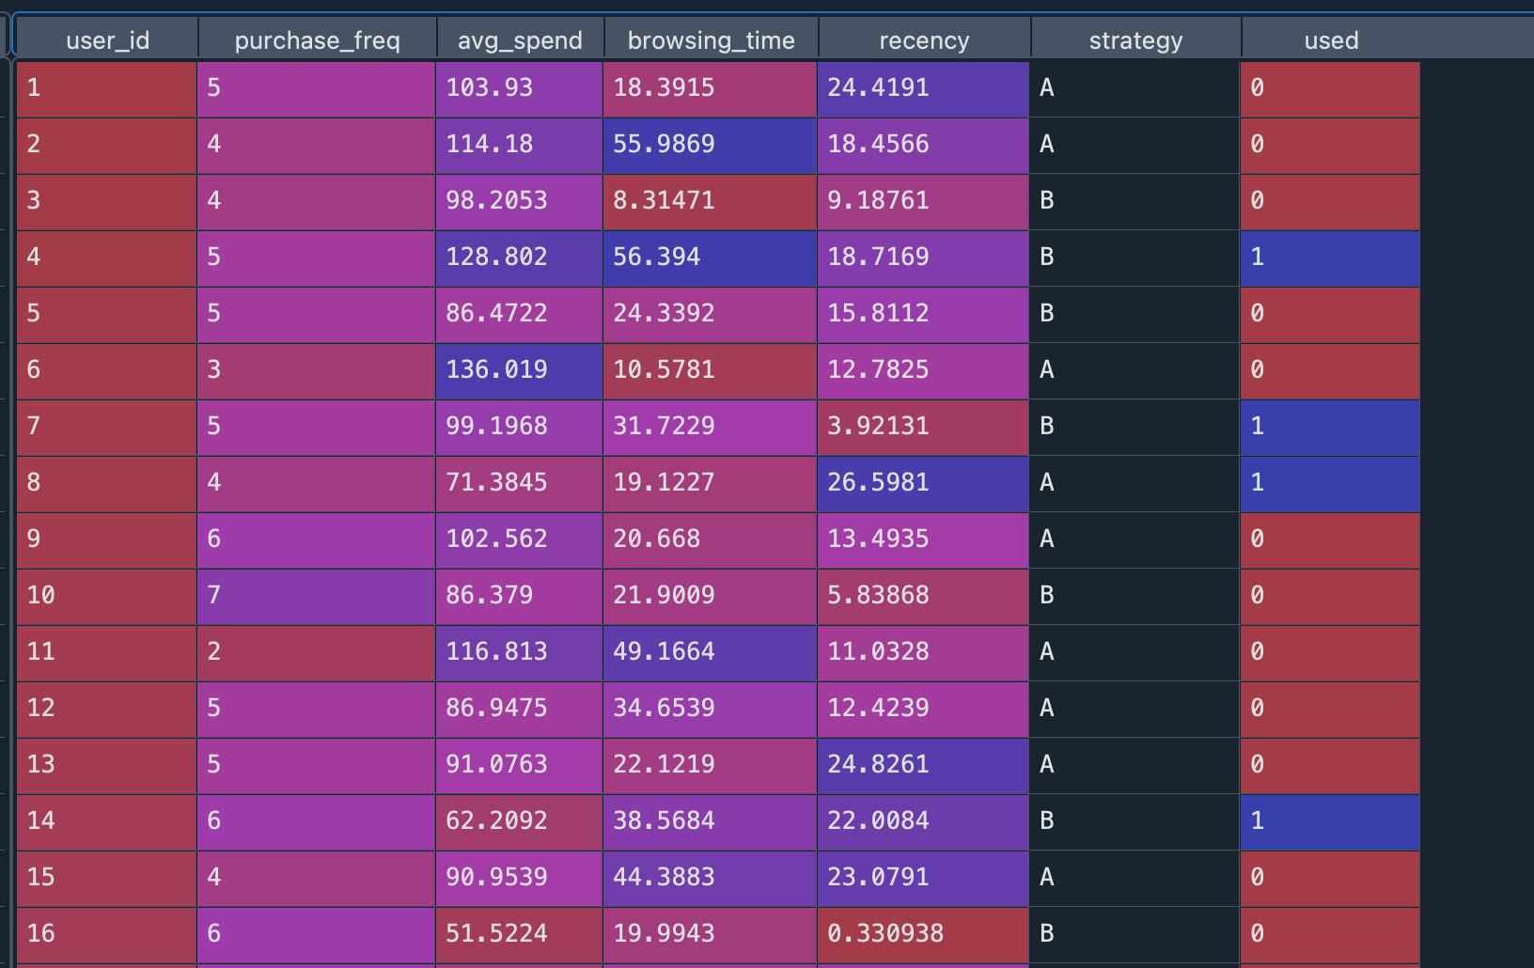This screenshot has width=1534, height=968.
Task: Select browsing_time value 38.5684
Action: tap(710, 822)
